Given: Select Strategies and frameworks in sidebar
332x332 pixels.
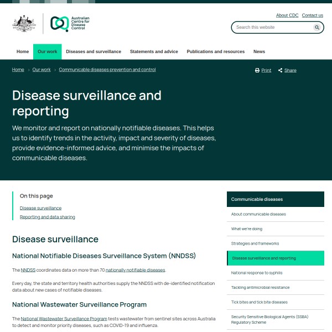Looking at the screenshot, I should coord(255,243).
